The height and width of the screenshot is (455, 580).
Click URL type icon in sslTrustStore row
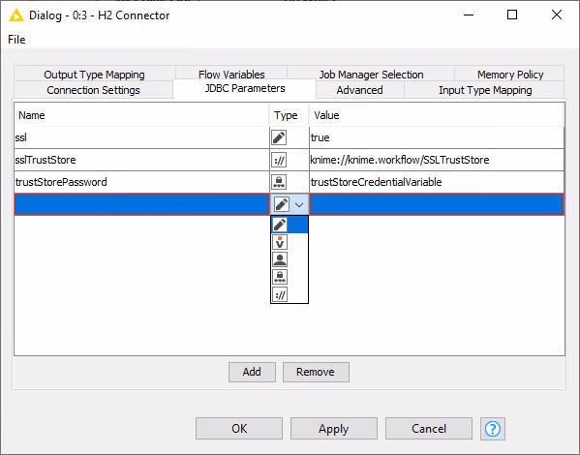pos(279,160)
